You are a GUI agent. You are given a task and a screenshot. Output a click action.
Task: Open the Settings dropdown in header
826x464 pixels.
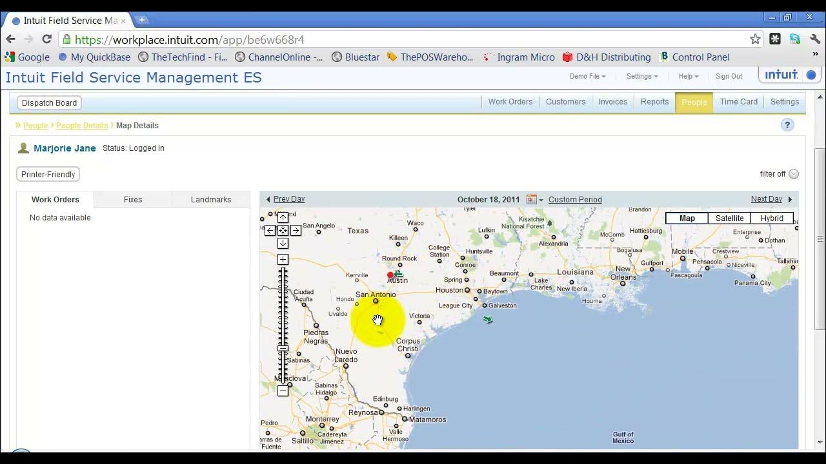(x=642, y=76)
